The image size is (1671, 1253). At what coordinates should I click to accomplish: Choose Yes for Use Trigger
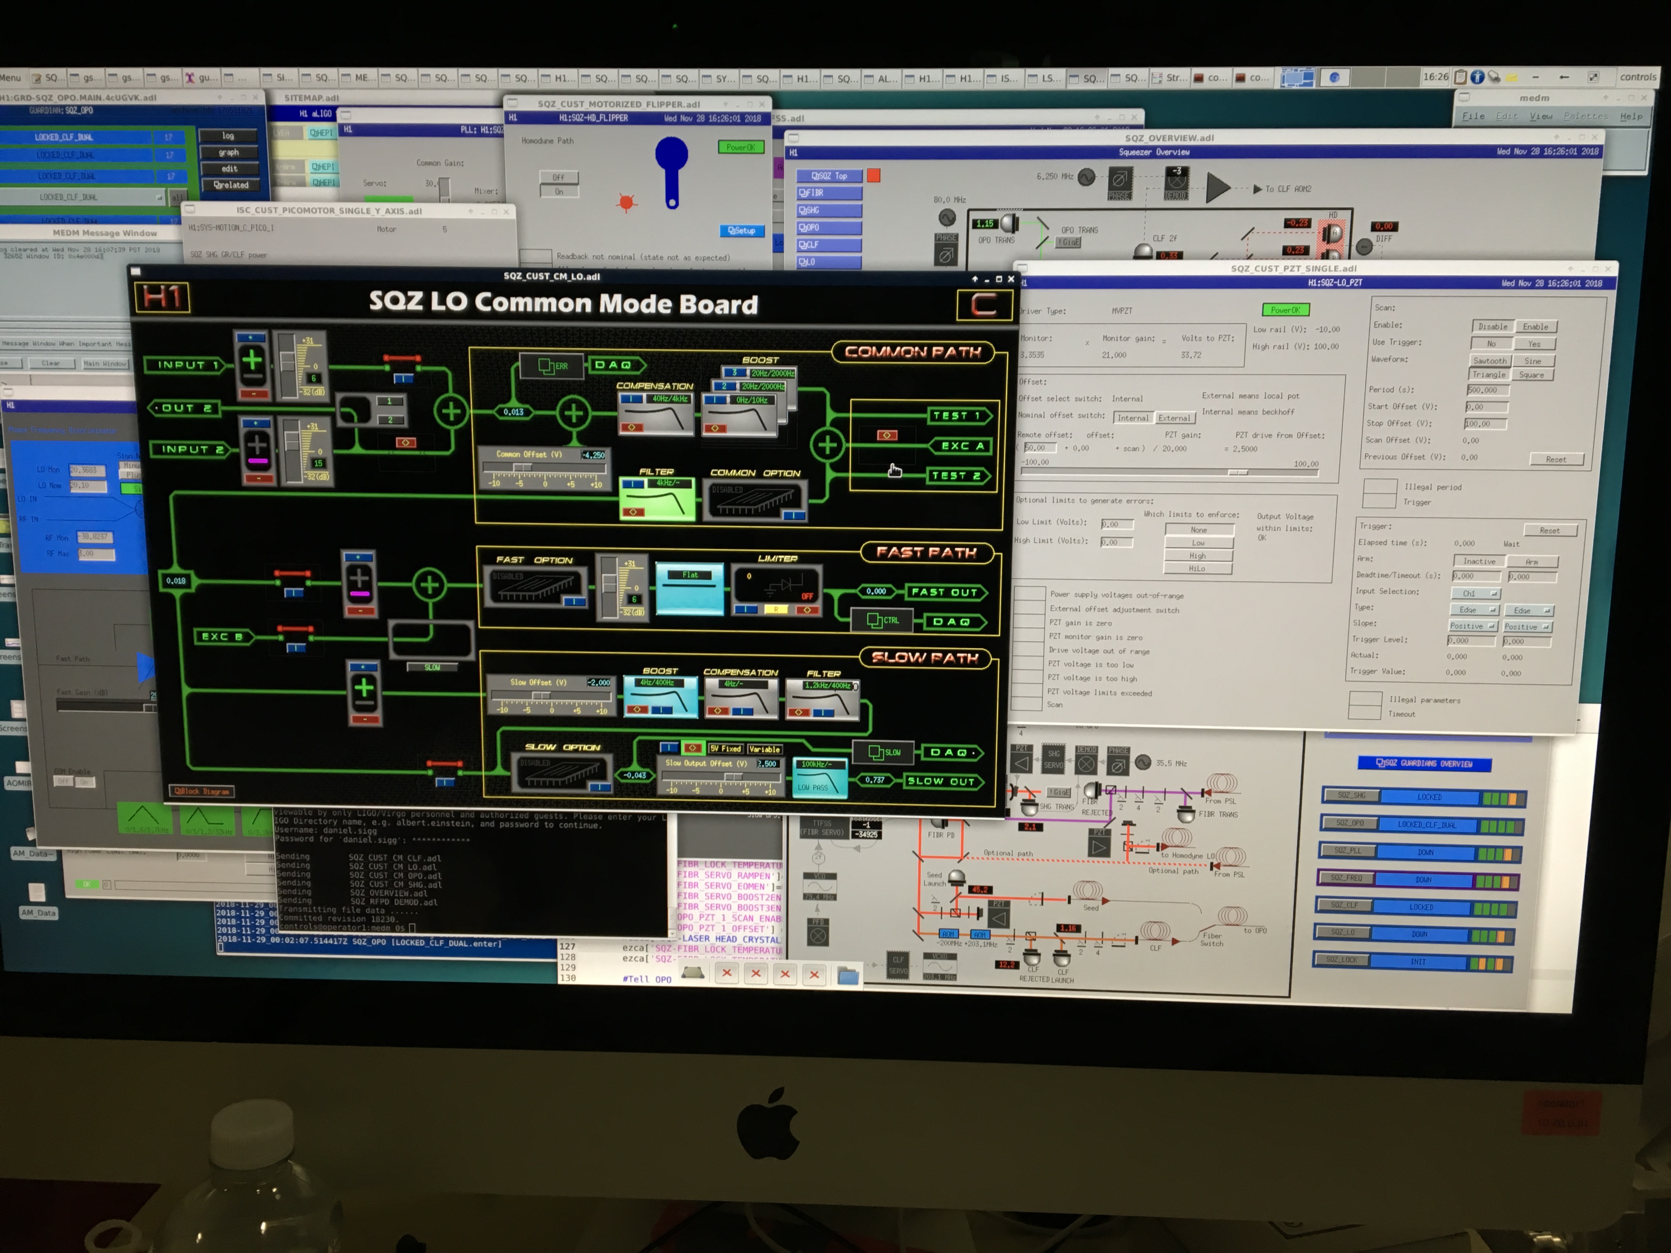coord(1534,343)
